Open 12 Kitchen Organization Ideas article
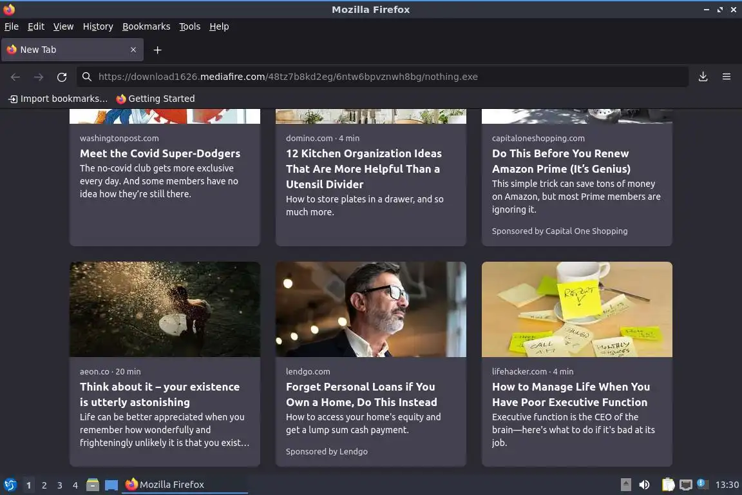 [363, 169]
